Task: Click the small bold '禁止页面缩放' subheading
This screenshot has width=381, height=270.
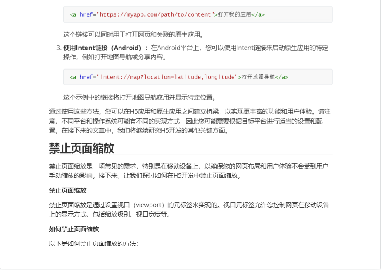Action: click(x=68, y=190)
